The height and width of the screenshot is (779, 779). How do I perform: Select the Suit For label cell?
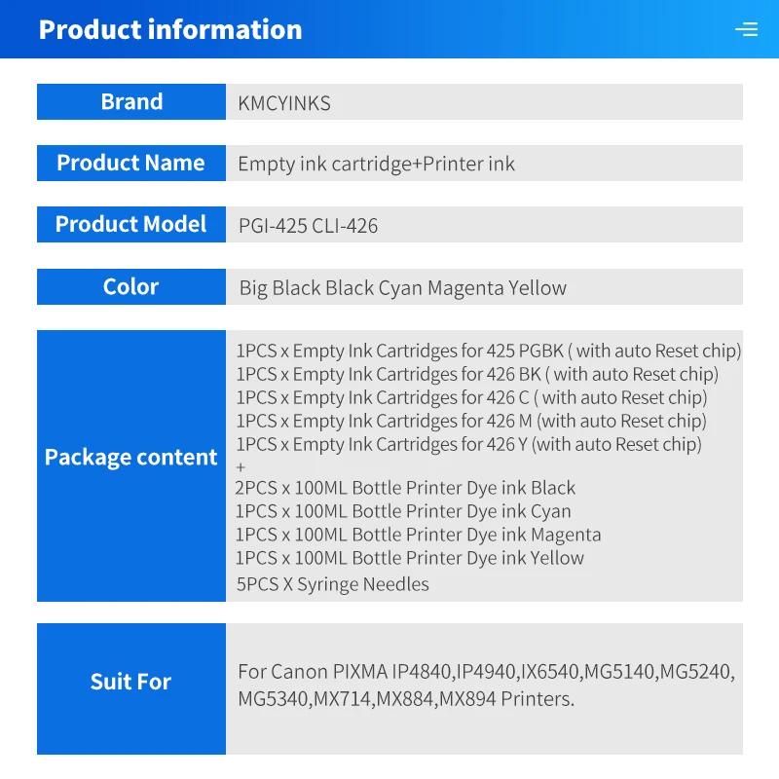(131, 682)
